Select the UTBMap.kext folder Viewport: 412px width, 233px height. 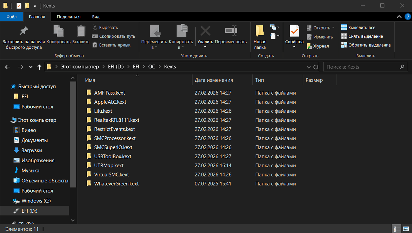[109, 166]
